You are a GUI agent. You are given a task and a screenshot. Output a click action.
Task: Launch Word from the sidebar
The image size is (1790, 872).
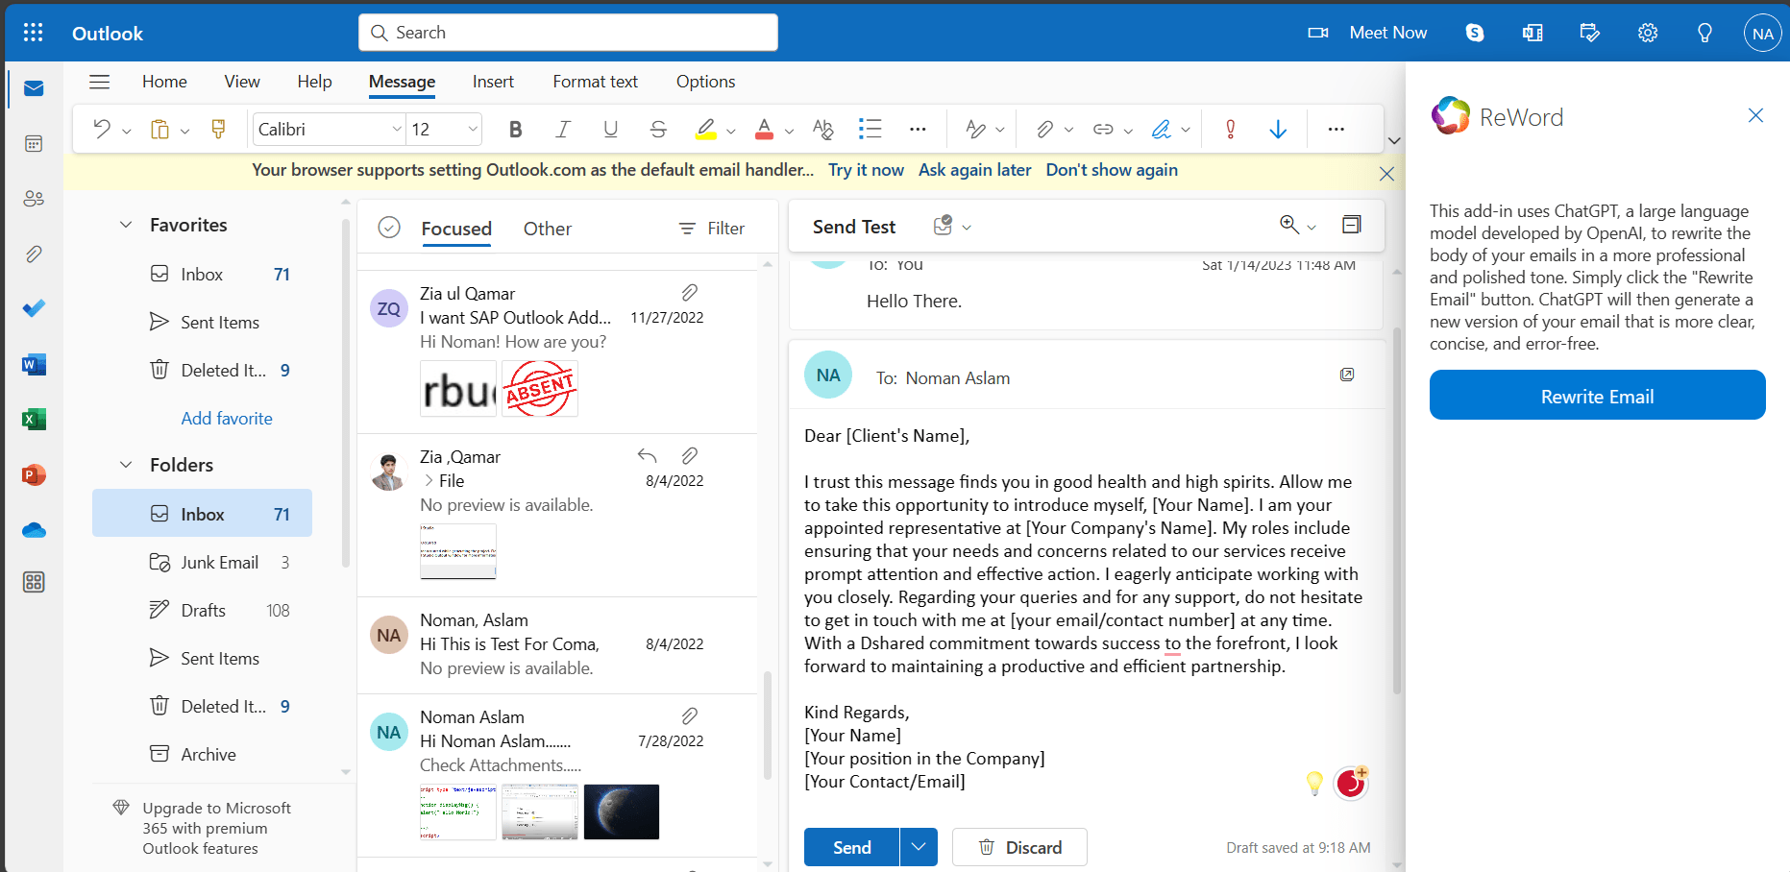point(34,364)
